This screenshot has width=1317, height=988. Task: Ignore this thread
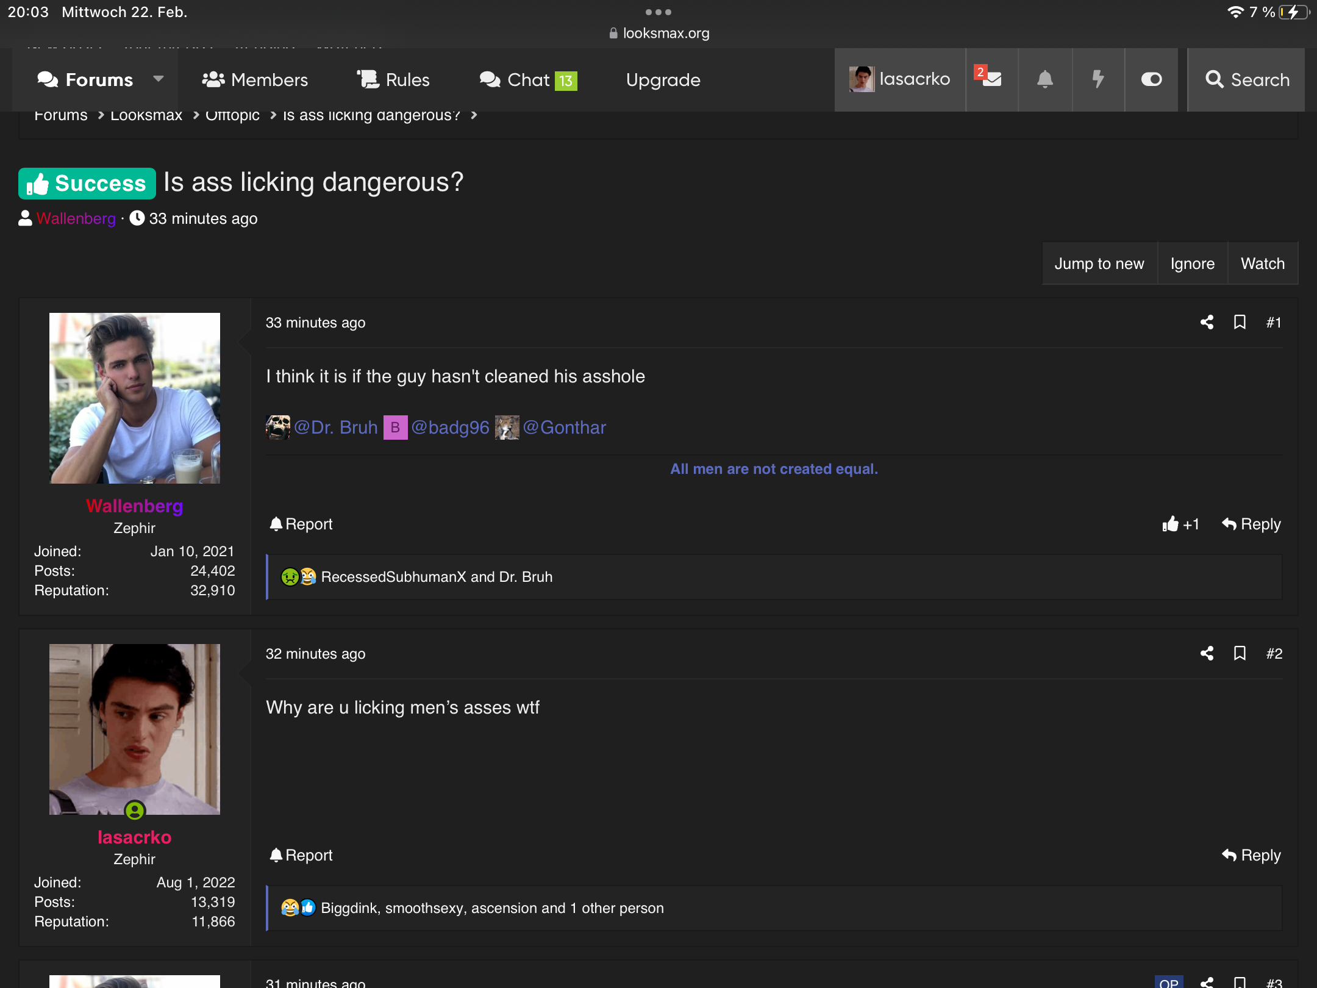1193,263
